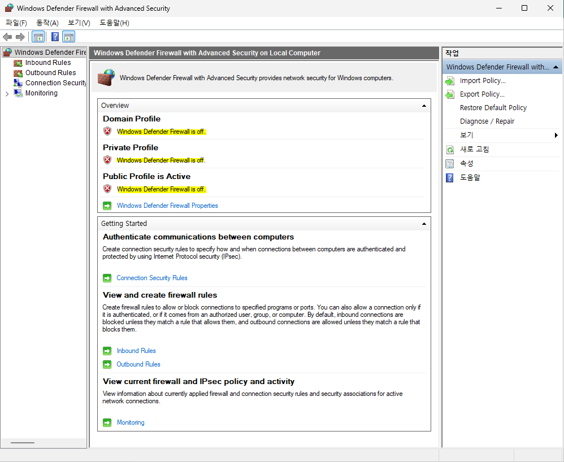The height and width of the screenshot is (462, 564).
Task: Select Connection Security Rules tree node
Action: point(56,82)
